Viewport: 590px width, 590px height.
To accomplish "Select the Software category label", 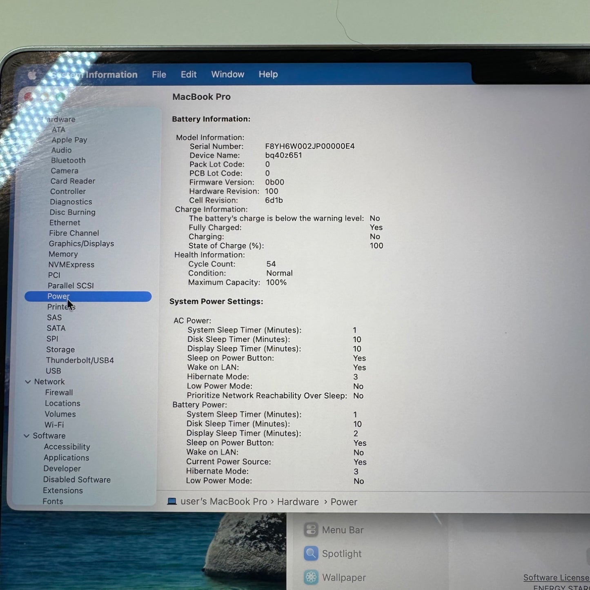I will point(49,436).
